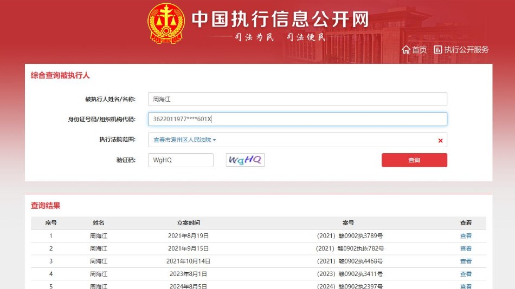View details for case 赣0902执4468号
Image resolution: width=515 pixels, height=289 pixels.
pyautogui.click(x=466, y=261)
